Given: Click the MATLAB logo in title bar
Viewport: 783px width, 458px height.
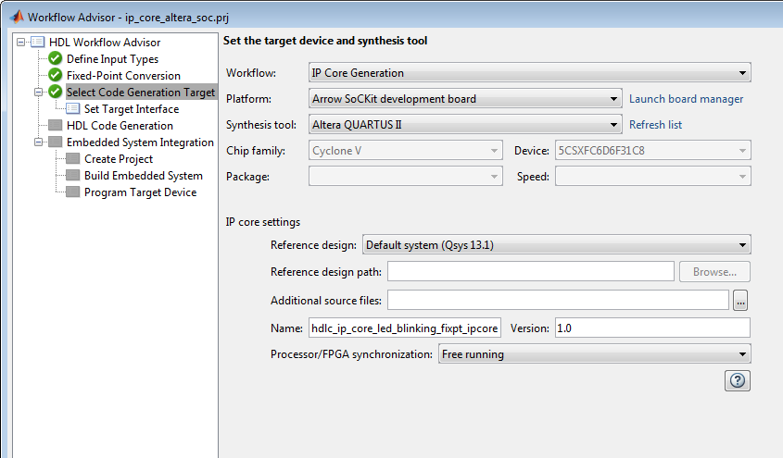Looking at the screenshot, I should point(16,18).
